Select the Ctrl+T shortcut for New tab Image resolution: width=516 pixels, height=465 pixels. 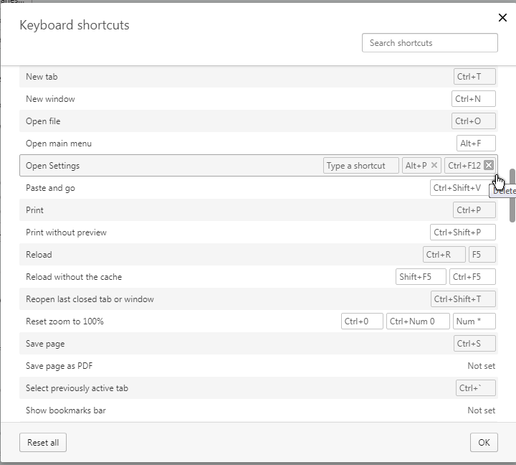coord(474,77)
